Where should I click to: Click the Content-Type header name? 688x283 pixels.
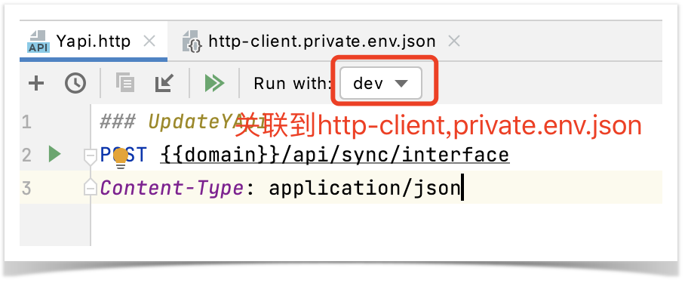click(x=171, y=188)
